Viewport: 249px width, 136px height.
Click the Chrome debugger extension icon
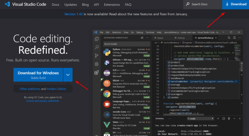point(107,94)
